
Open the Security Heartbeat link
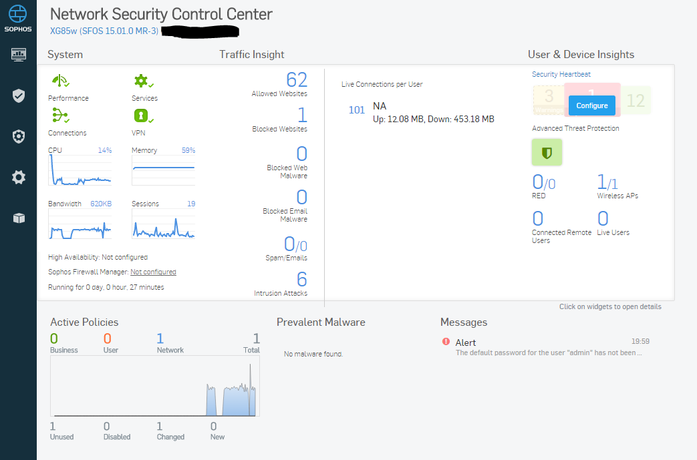click(x=561, y=74)
